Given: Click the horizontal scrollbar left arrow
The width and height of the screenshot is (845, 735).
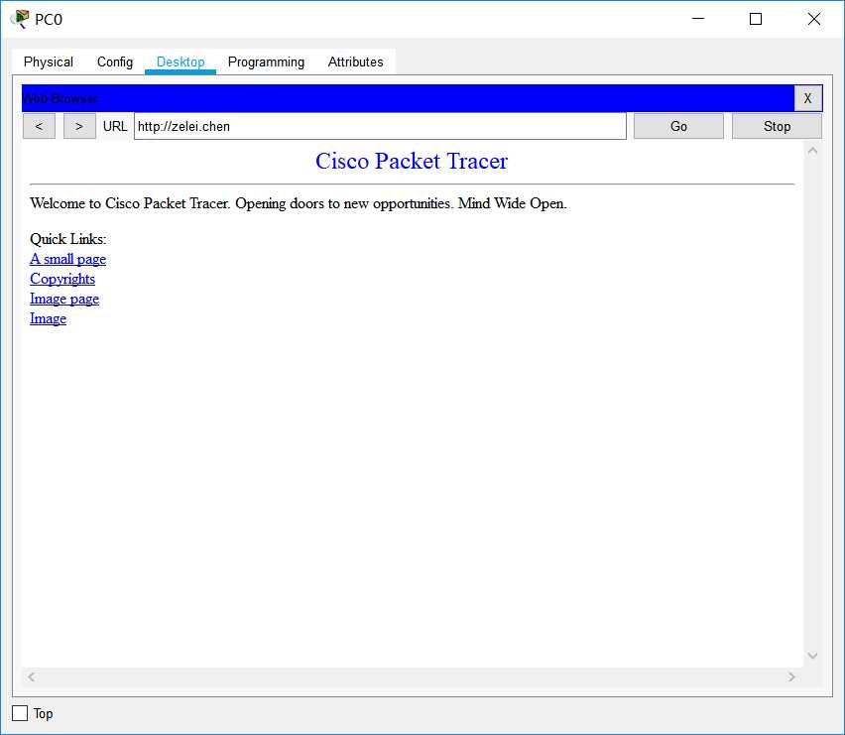Looking at the screenshot, I should 32,676.
